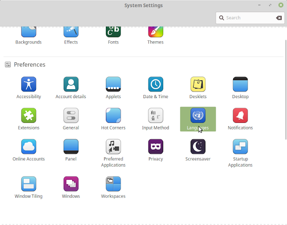Open Privacy mask icon

pos(156,147)
